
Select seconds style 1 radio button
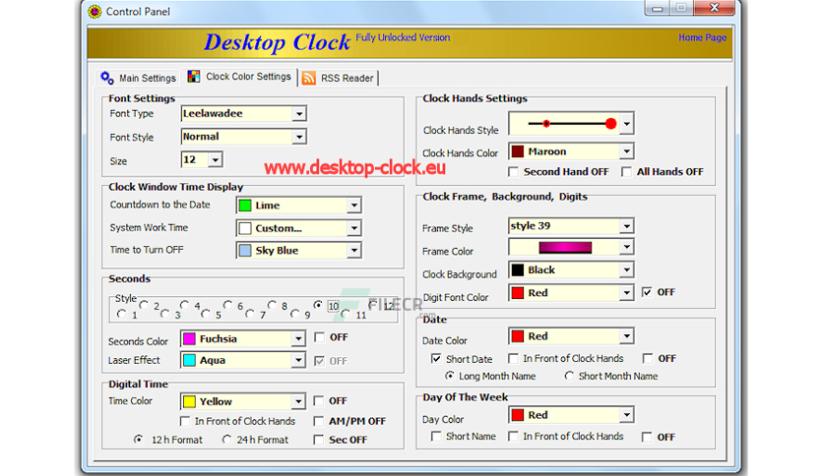coord(122,314)
